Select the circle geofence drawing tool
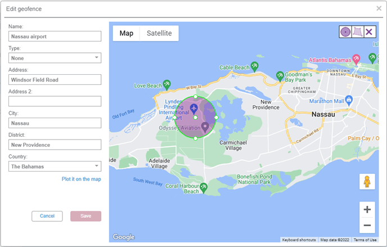The width and height of the screenshot is (387, 247). [345, 32]
